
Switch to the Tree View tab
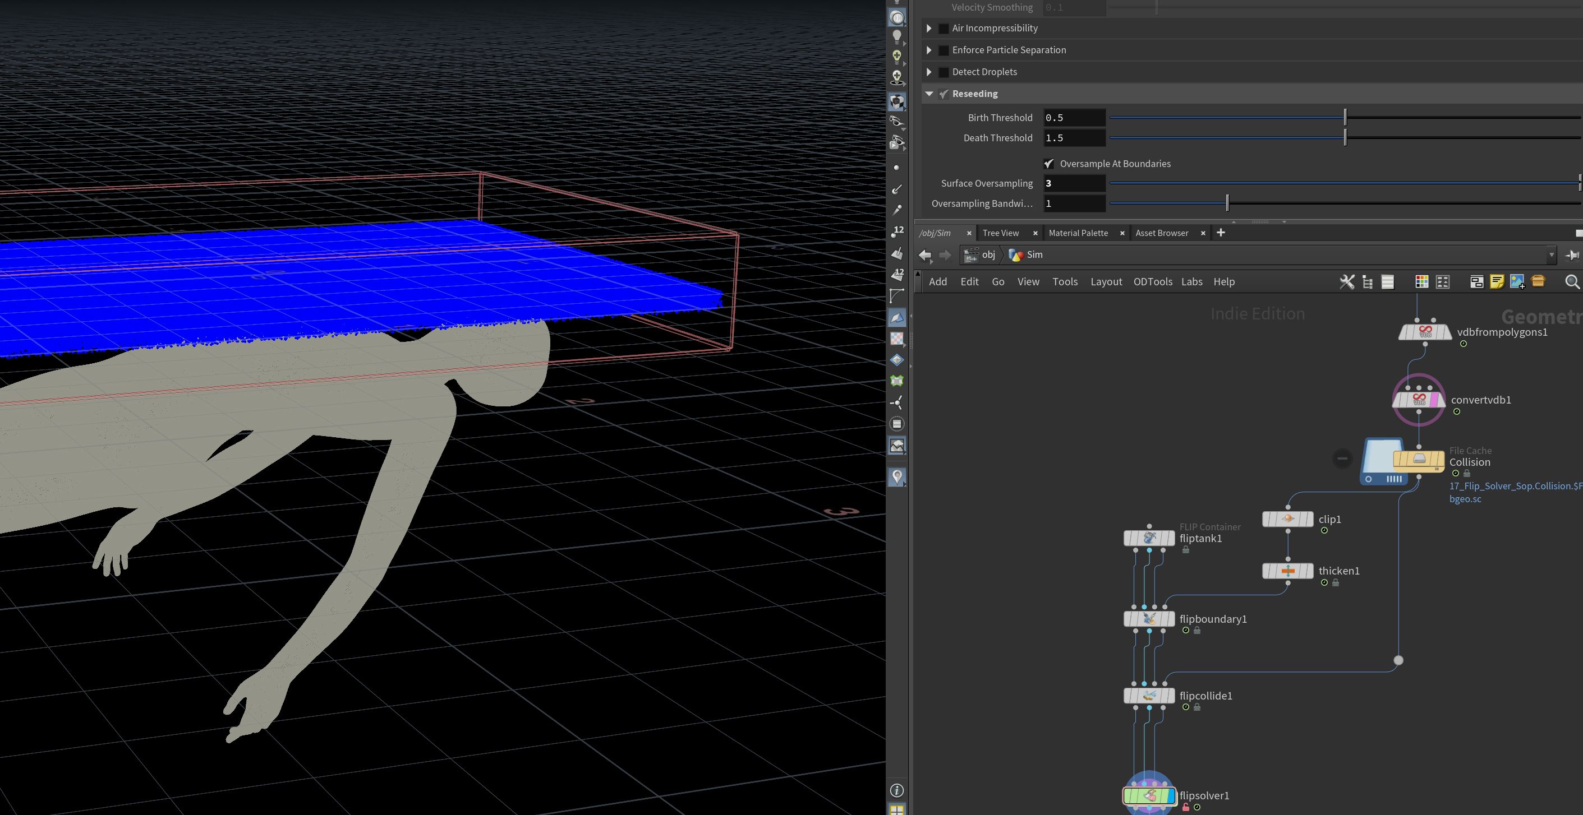1000,233
